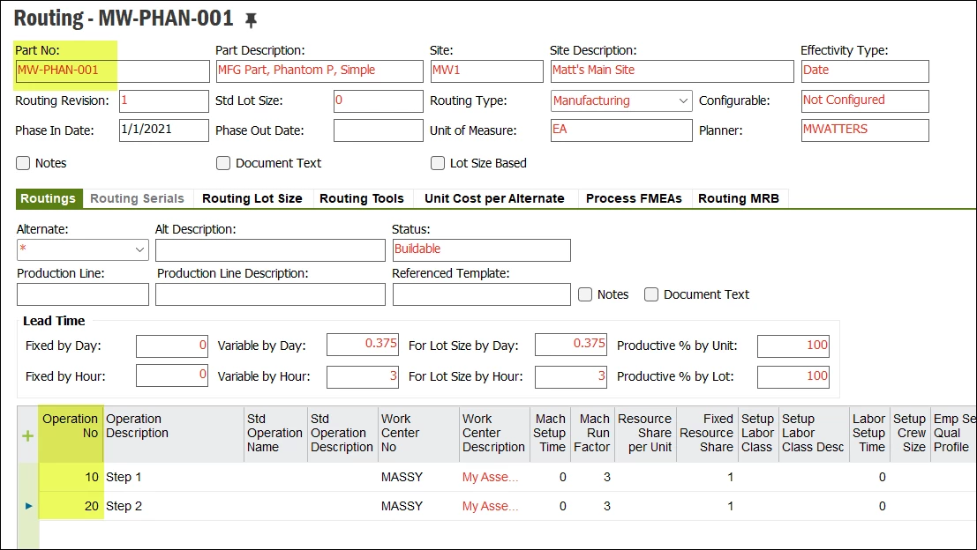Switch to the Routings tab
Screen dimensions: 977x550
49,198
